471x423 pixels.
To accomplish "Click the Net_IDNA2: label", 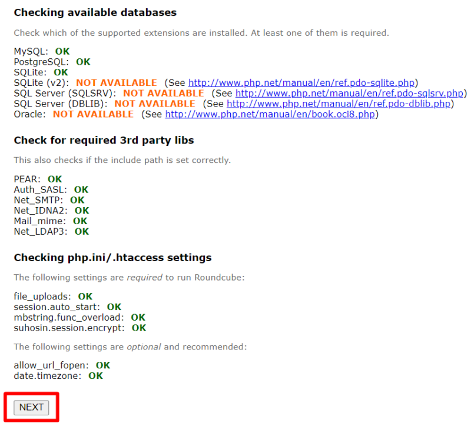I will click(x=41, y=211).
